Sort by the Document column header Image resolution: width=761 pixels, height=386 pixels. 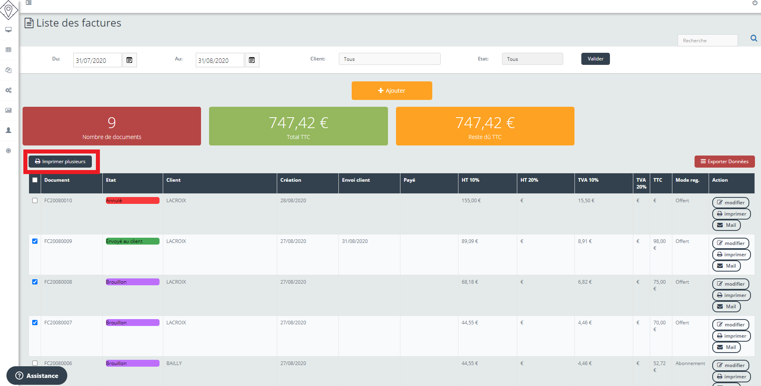57,180
